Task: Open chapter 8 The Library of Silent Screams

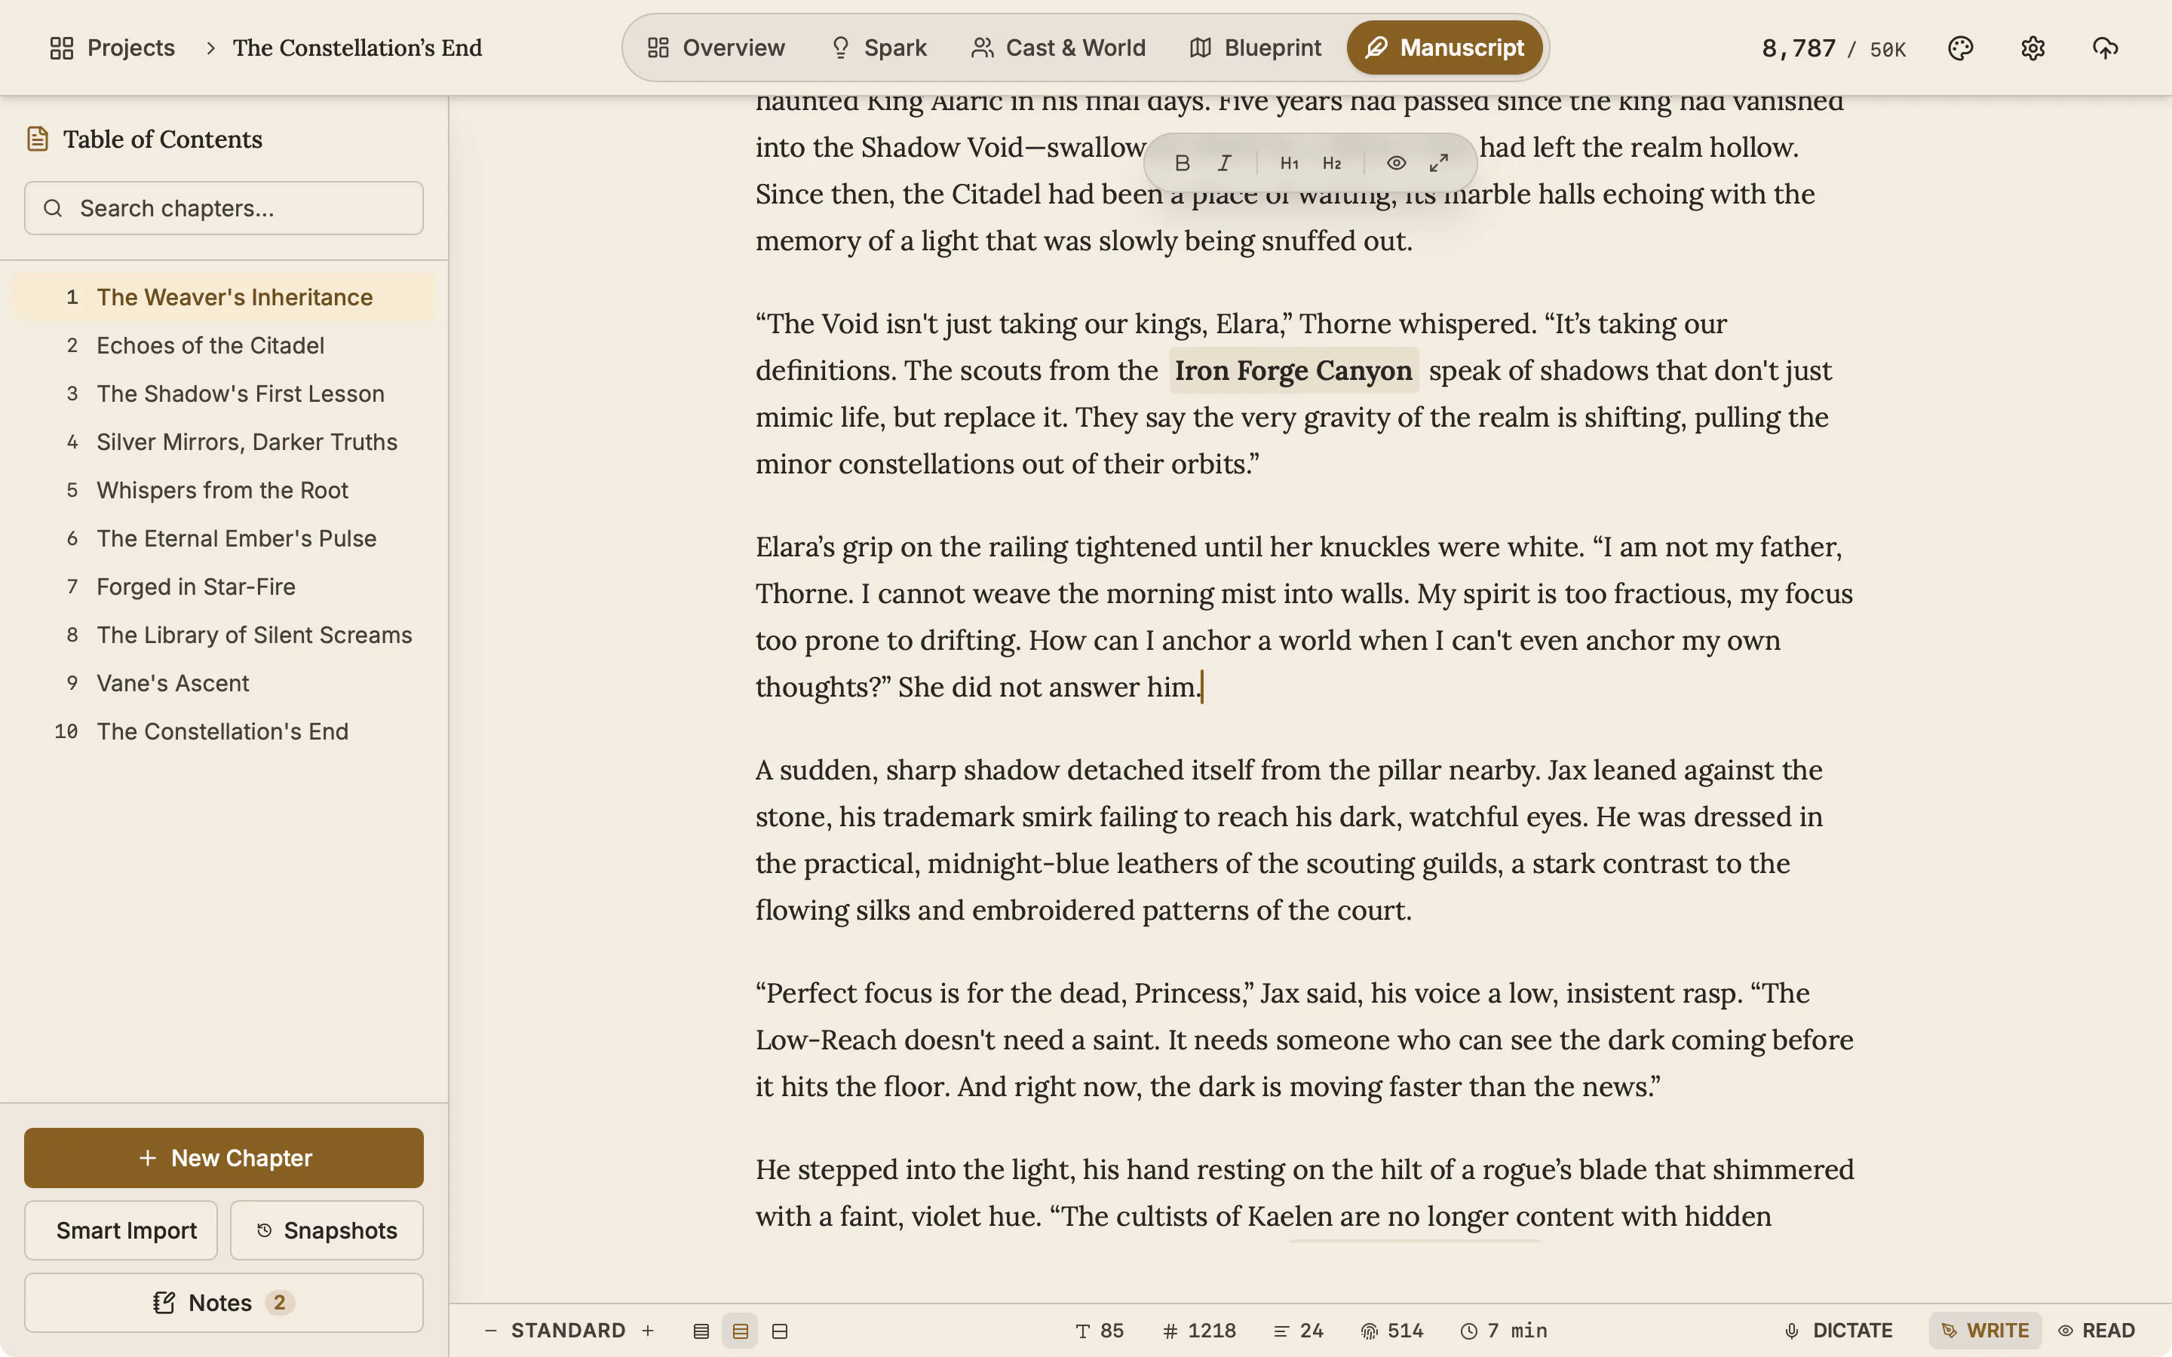Action: point(223,636)
